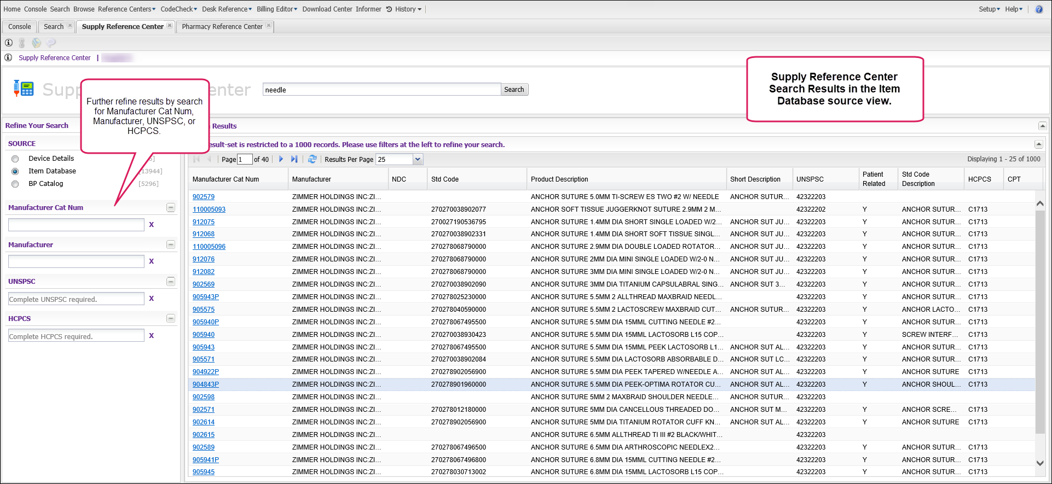This screenshot has height=484, width=1052.
Task: Refresh the results grid
Action: point(312,159)
